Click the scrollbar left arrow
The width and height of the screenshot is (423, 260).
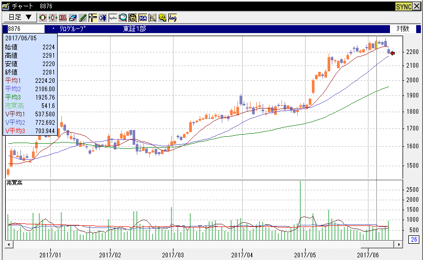(x=8, y=245)
